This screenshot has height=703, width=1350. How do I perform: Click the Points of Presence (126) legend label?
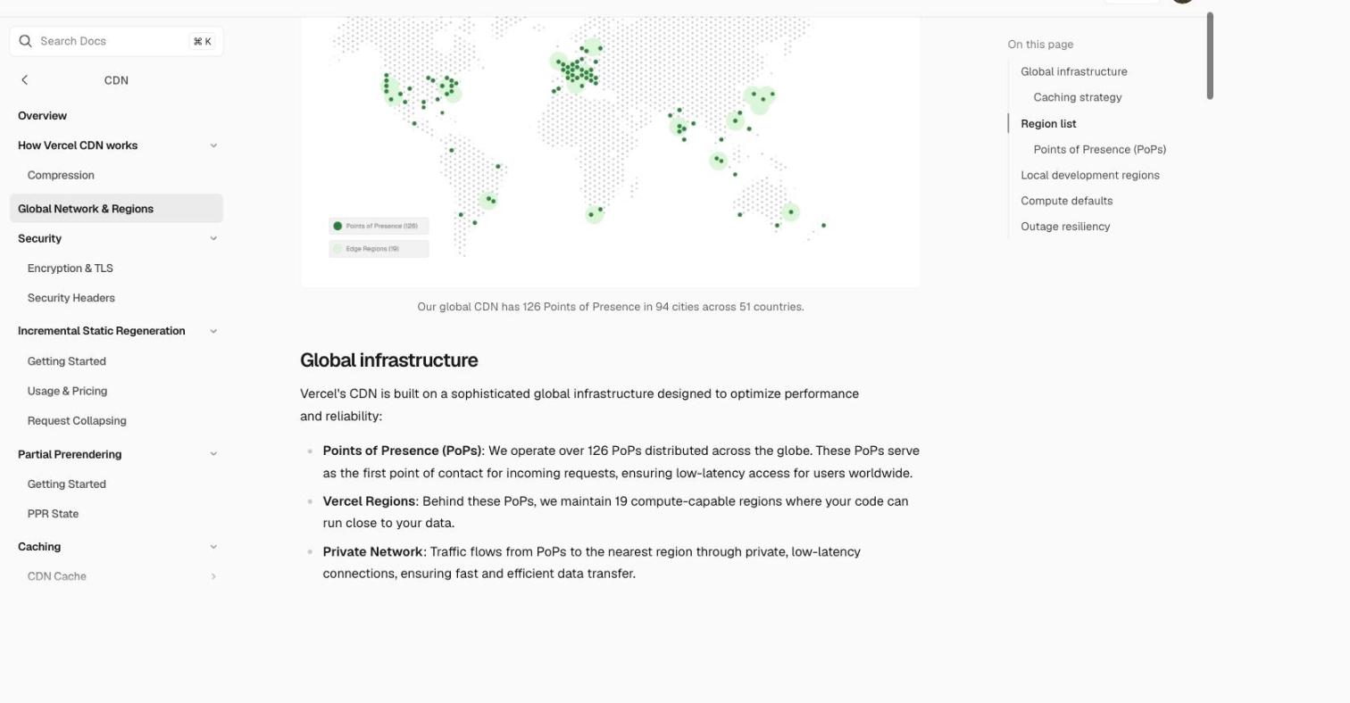click(x=381, y=226)
